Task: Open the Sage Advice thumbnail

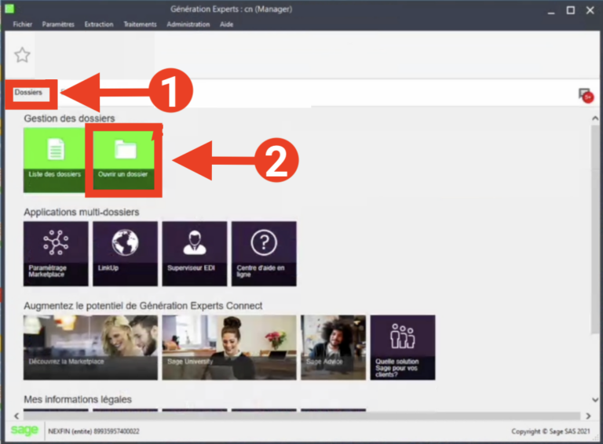Action: pos(334,348)
